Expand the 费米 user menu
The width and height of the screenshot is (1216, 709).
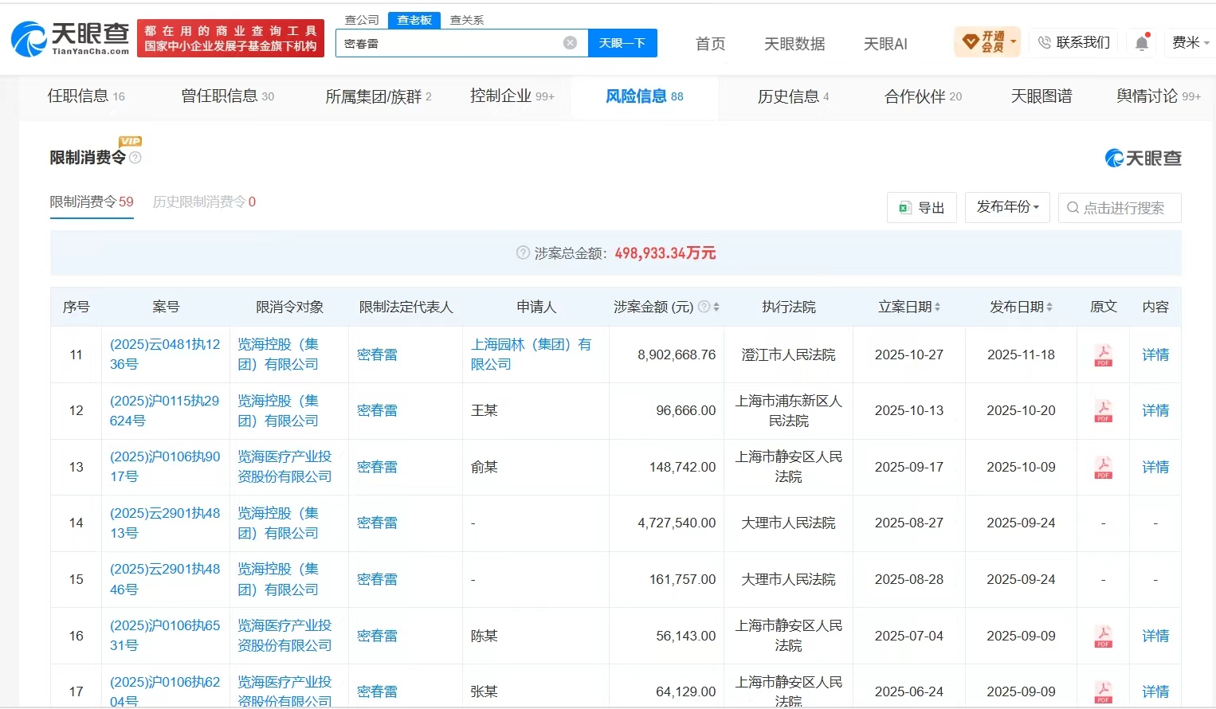tap(1191, 42)
